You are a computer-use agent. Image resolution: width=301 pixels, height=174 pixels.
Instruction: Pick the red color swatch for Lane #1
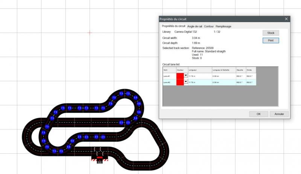[x=180, y=76]
